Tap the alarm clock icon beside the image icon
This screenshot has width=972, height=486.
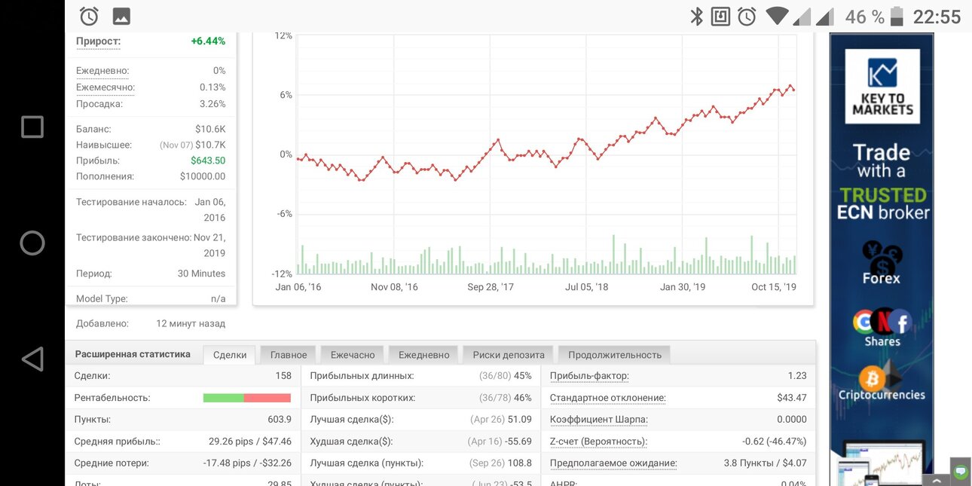(89, 16)
